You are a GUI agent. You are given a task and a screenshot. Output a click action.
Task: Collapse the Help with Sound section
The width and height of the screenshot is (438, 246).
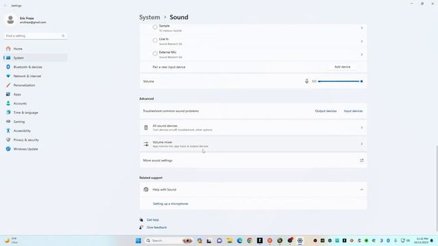coord(362,190)
